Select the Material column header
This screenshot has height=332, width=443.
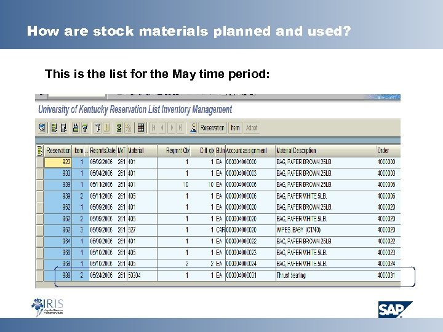pos(142,151)
